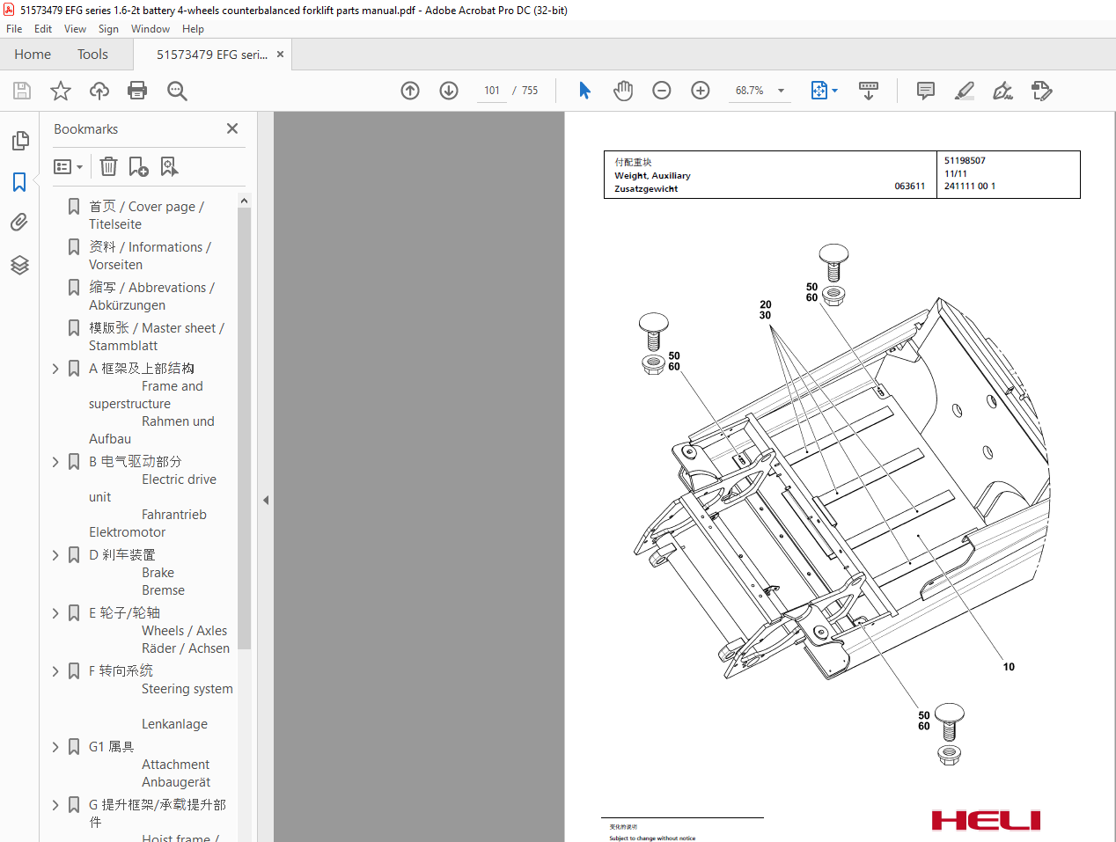Expand F Steering system bookmark
This screenshot has width=1116, height=842.
(55, 671)
